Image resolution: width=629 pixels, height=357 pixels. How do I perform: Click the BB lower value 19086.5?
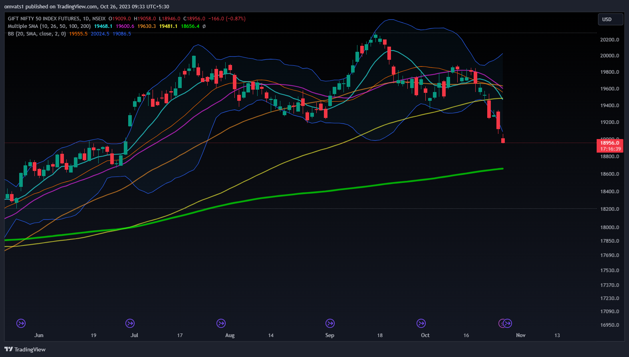[x=122, y=34]
